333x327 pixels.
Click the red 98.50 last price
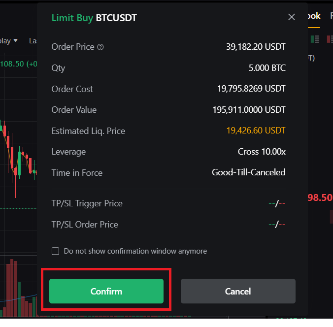tap(320, 197)
